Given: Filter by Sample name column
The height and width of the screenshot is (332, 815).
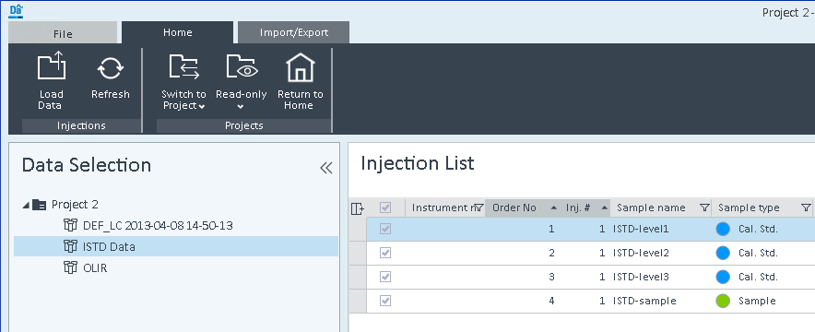Looking at the screenshot, I should click(704, 207).
